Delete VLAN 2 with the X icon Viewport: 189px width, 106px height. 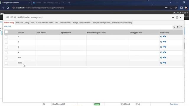[163, 42]
